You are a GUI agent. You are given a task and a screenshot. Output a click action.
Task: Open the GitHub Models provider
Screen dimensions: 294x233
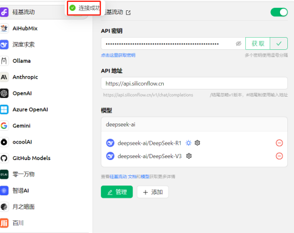click(x=44, y=158)
